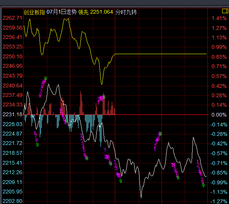Screen dimensions: 229x204
Task: Click the 2250.10 price axis label
Action: (x=12, y=56)
